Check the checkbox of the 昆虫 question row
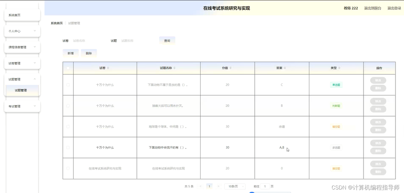Image resolution: width=404 pixels, height=193 pixels. pyautogui.click(x=68, y=85)
